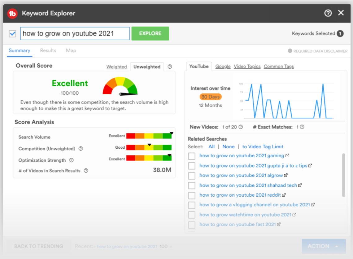Expand the ACTION dropdown button

coord(324,246)
